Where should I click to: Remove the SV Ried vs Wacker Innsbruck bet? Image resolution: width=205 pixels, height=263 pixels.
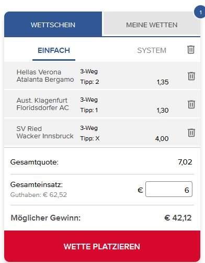click(x=191, y=133)
